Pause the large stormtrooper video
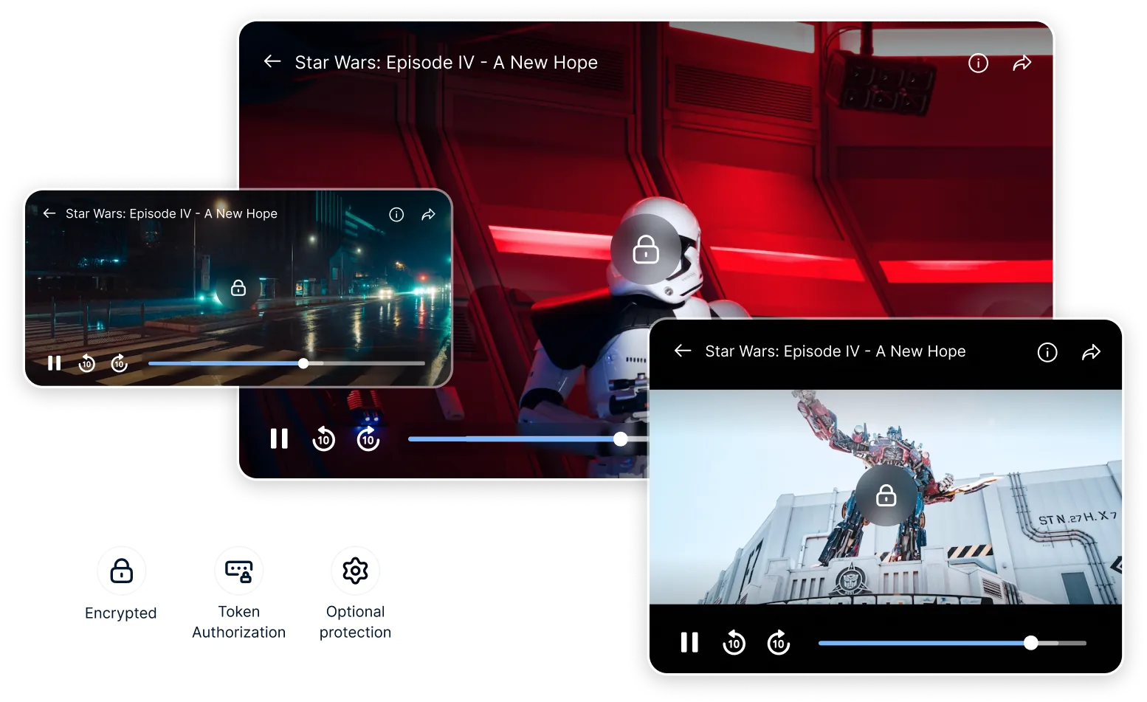The image size is (1147, 702). click(x=279, y=439)
